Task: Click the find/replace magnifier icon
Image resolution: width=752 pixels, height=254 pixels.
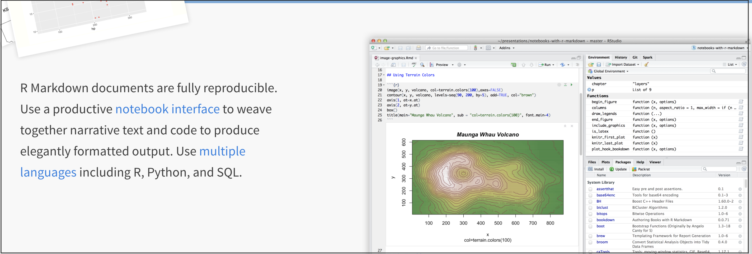Action: point(422,65)
